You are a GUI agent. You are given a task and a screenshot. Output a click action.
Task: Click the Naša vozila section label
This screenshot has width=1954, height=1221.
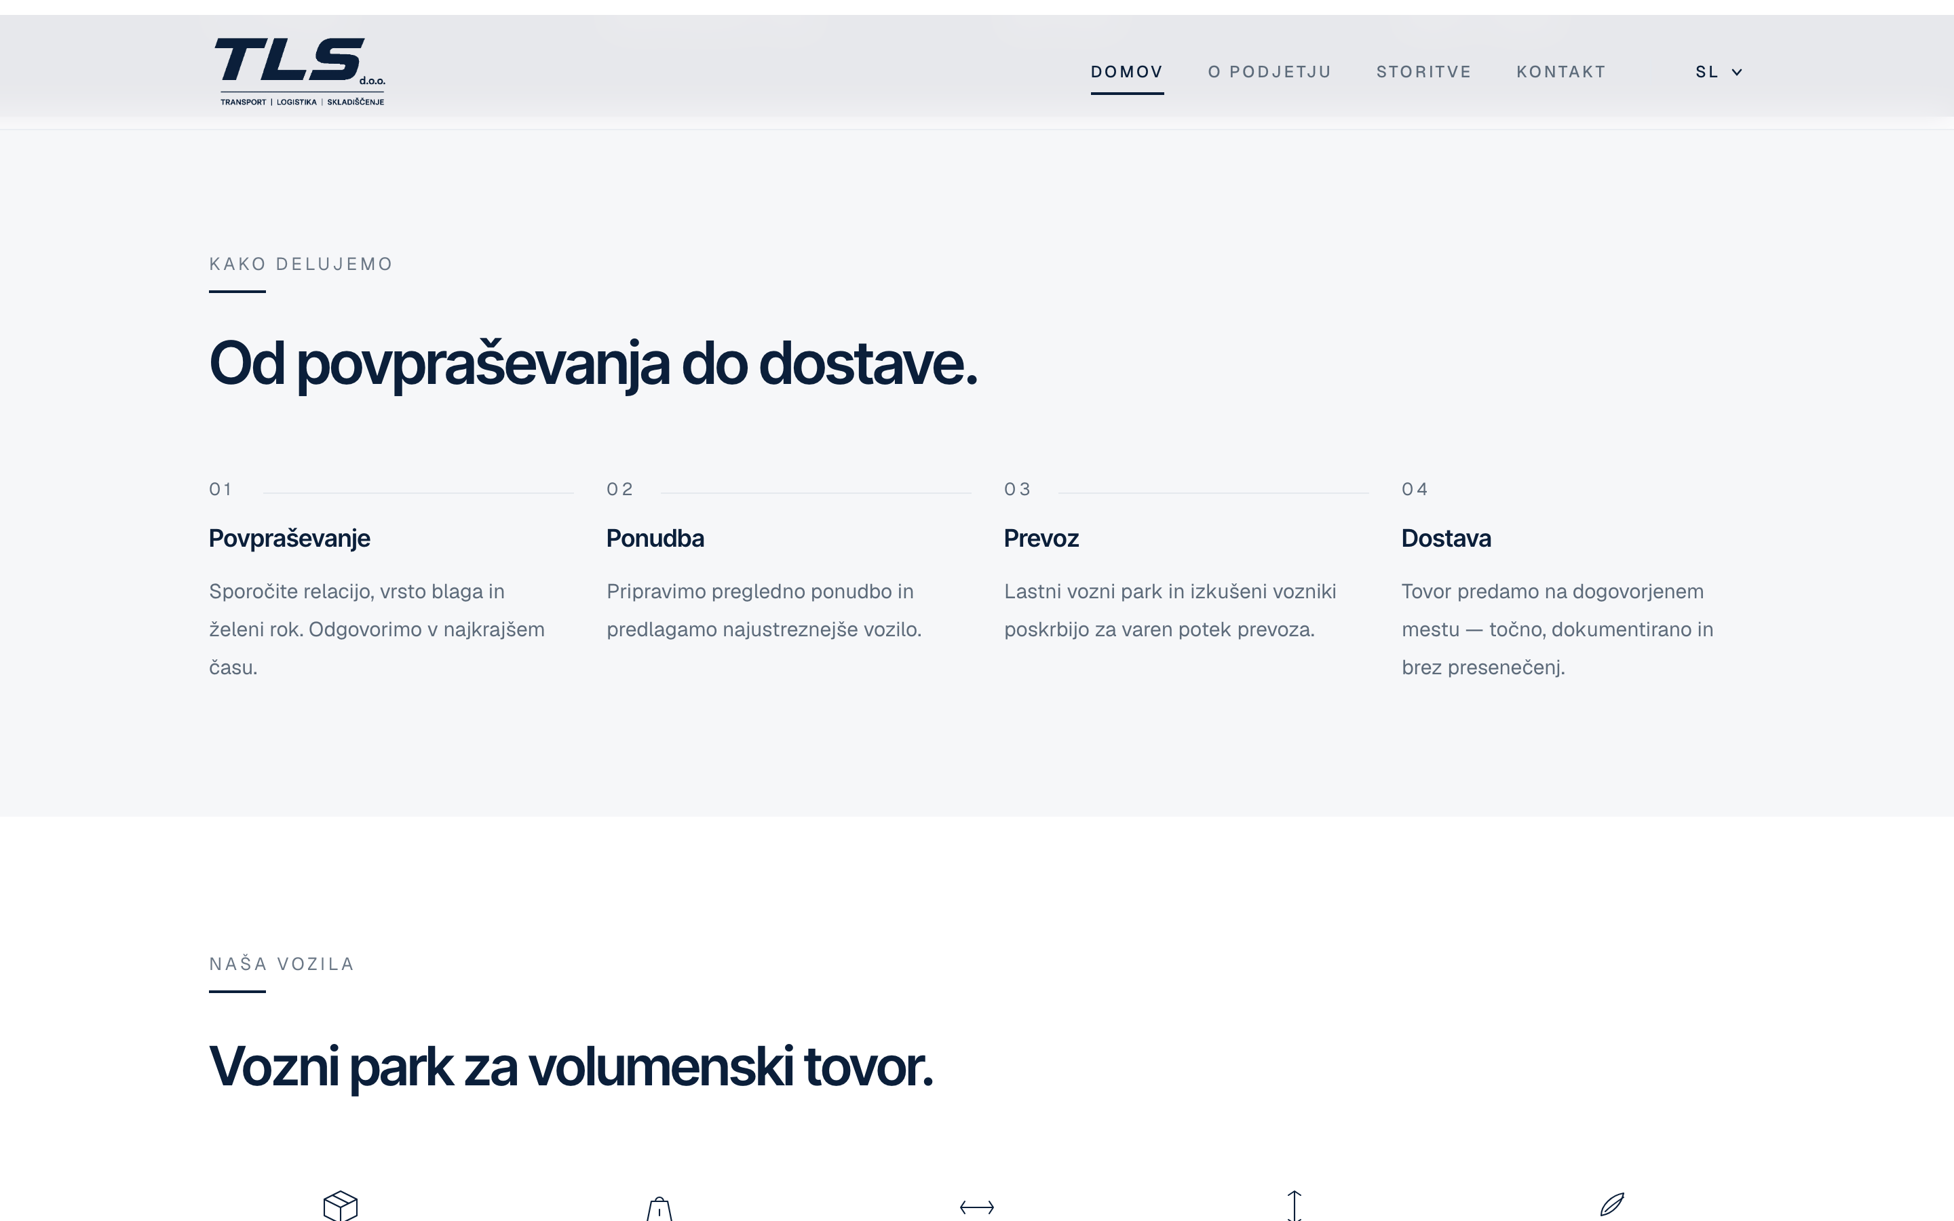pos(282,964)
